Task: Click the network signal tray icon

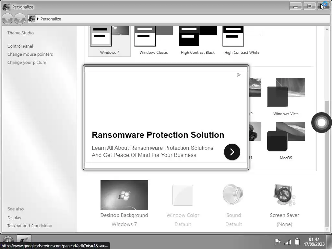Action: coord(288,242)
